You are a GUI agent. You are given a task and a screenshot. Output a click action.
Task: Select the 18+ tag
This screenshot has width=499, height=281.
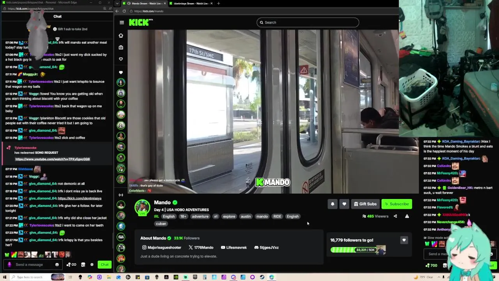pos(183,217)
